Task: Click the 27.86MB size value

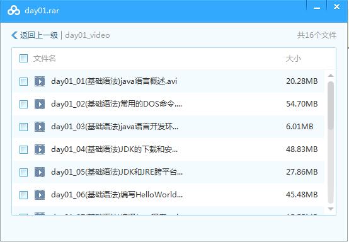Action: [x=302, y=172]
